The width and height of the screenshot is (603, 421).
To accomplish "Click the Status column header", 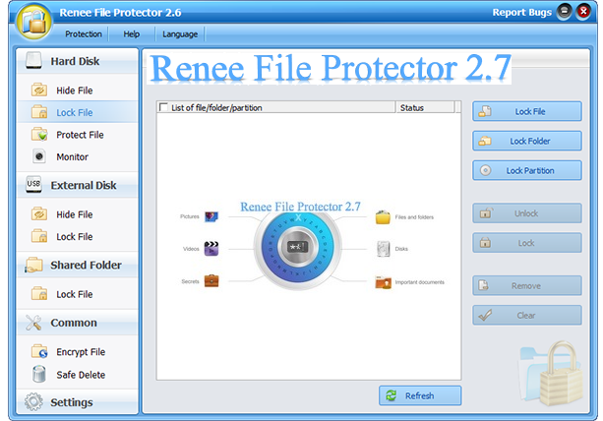I will pyautogui.click(x=425, y=107).
